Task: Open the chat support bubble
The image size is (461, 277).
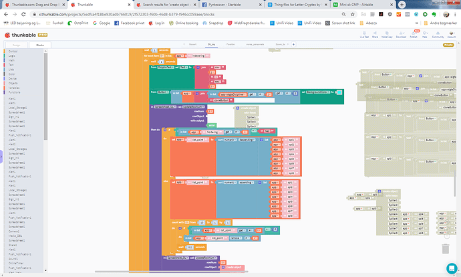Action: tap(451, 268)
